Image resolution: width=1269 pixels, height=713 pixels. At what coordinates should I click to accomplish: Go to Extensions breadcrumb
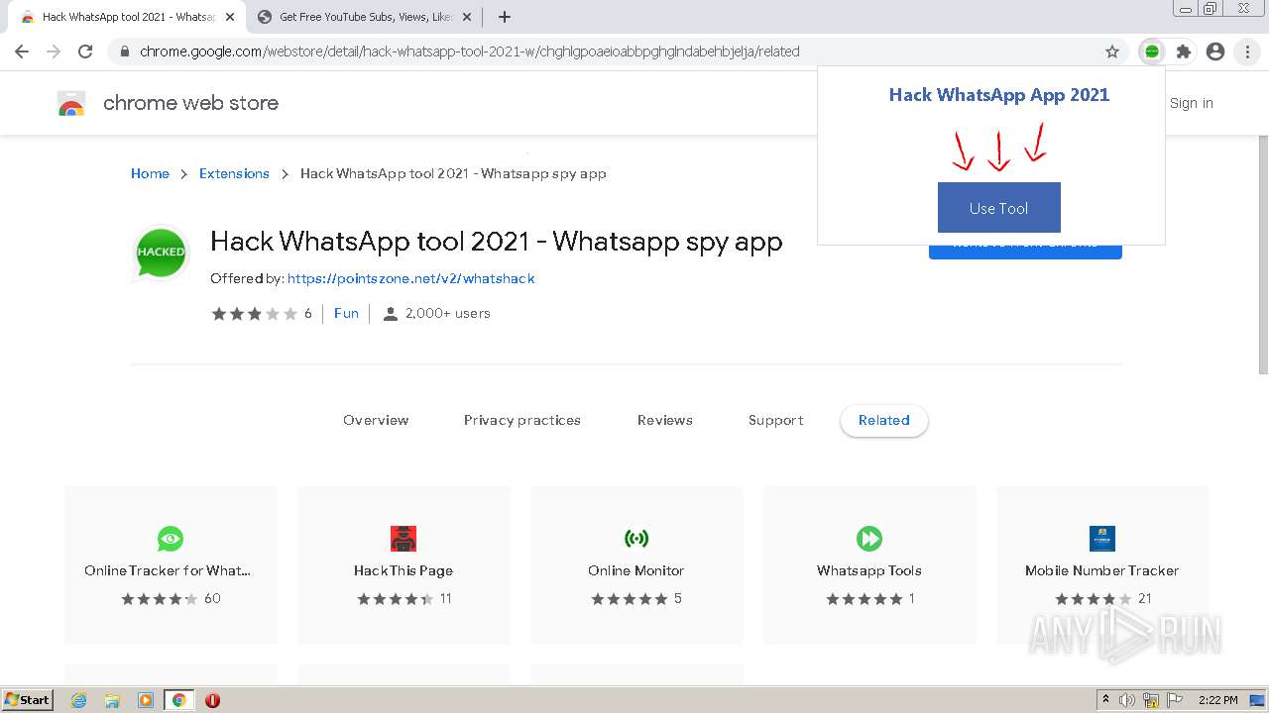234,173
